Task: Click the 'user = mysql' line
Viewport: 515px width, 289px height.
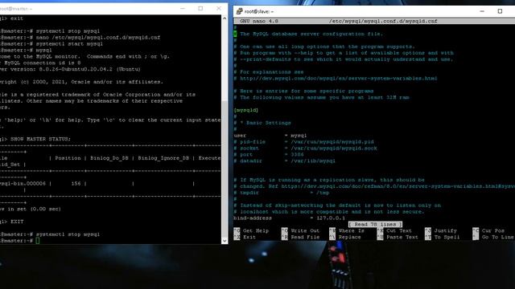Action: click(x=270, y=136)
